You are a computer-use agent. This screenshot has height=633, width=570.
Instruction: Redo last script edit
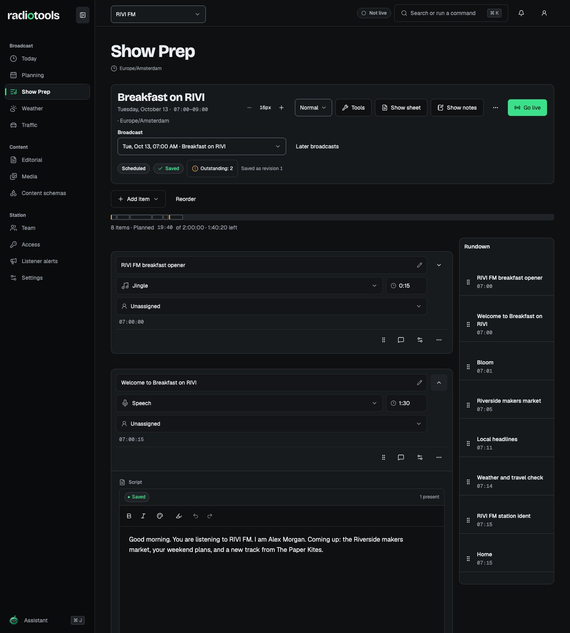(x=210, y=516)
